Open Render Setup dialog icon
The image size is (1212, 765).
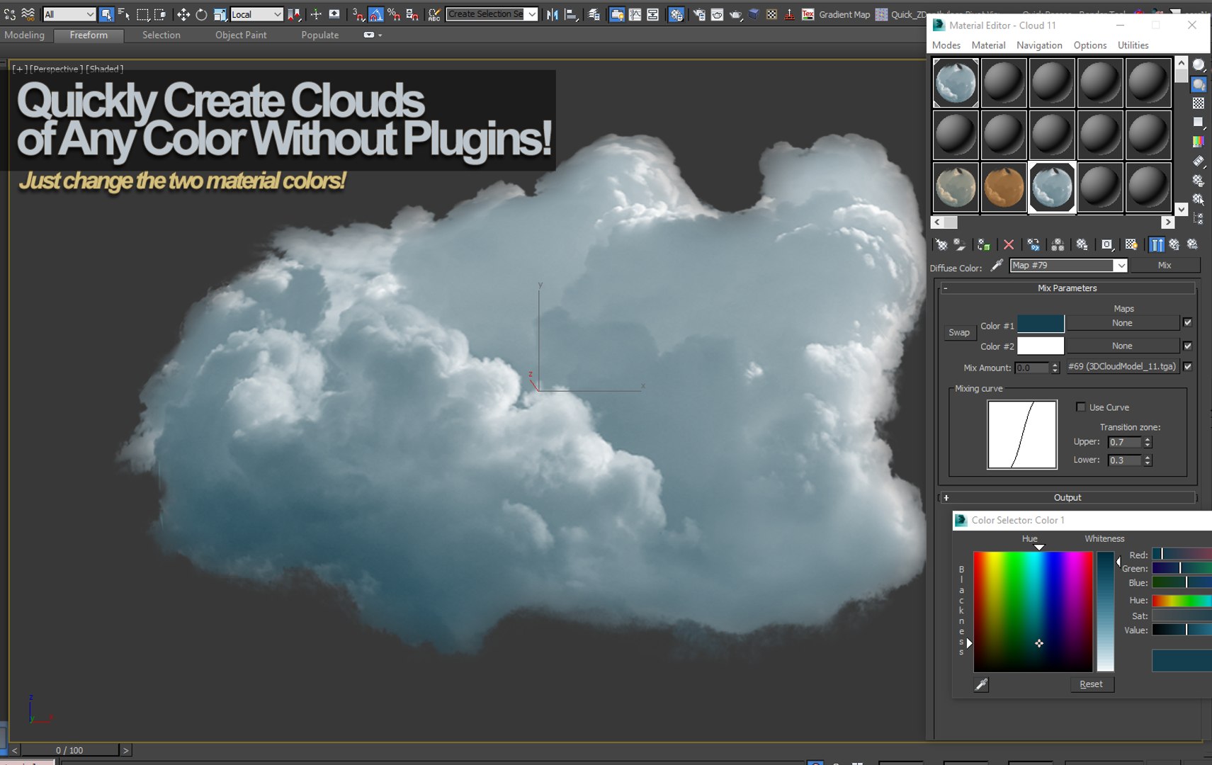coord(699,14)
